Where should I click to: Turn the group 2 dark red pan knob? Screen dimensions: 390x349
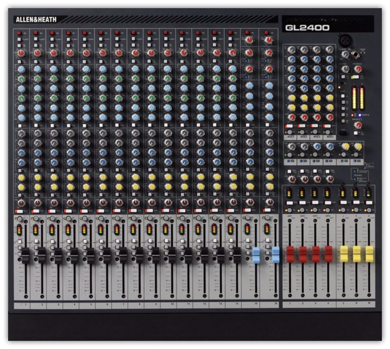[x=304, y=178]
